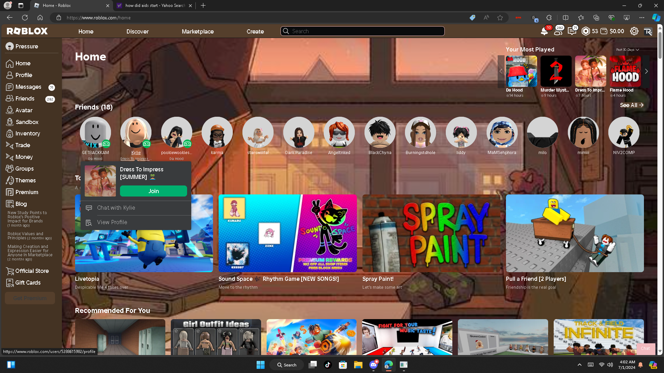
Task: Open the TikTok taskbar icon
Action: tap(328, 365)
